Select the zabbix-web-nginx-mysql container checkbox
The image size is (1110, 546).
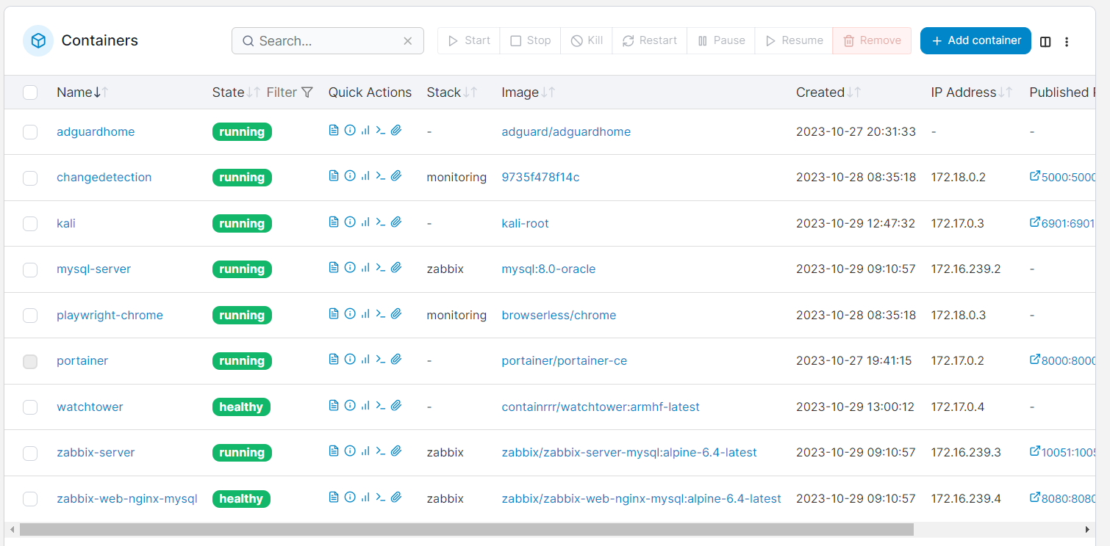point(30,499)
